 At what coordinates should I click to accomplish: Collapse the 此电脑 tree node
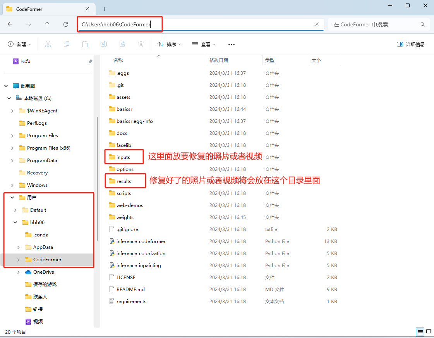(x=6, y=86)
